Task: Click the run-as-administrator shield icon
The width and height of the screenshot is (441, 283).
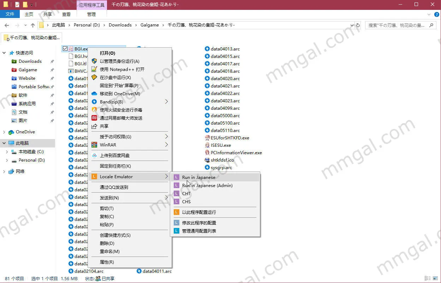Action: point(94,61)
